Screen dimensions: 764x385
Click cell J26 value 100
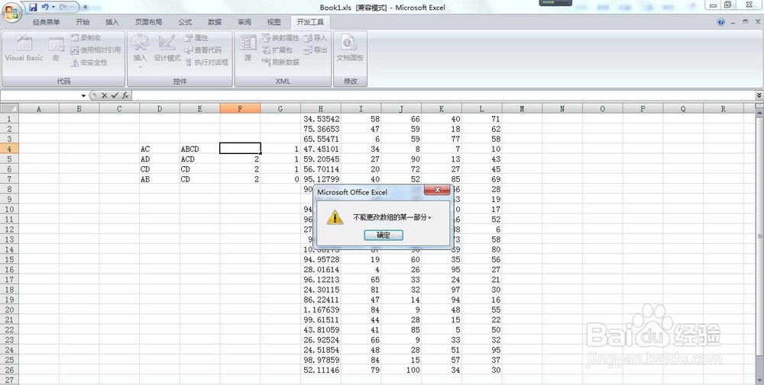pos(402,370)
